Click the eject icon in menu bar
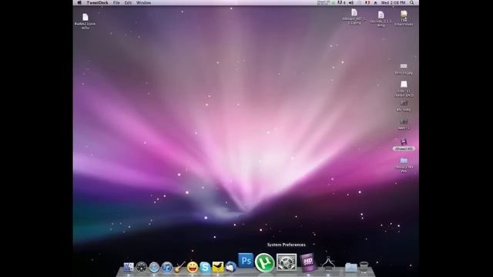 click(x=375, y=2)
